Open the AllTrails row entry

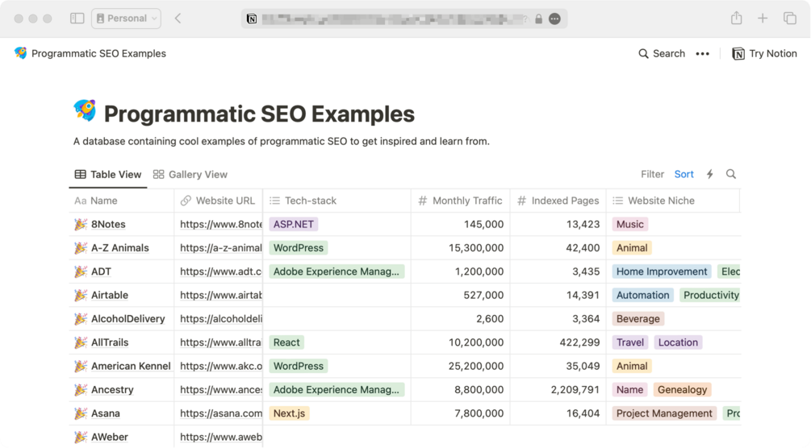coord(110,342)
